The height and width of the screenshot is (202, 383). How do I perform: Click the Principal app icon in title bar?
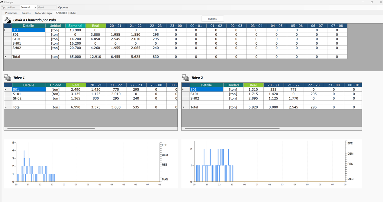pos(2,2)
